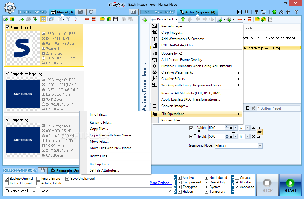The width and height of the screenshot is (304, 199).
Task: Toggle the Save Unchanged checkbox
Action: [x=67, y=179]
